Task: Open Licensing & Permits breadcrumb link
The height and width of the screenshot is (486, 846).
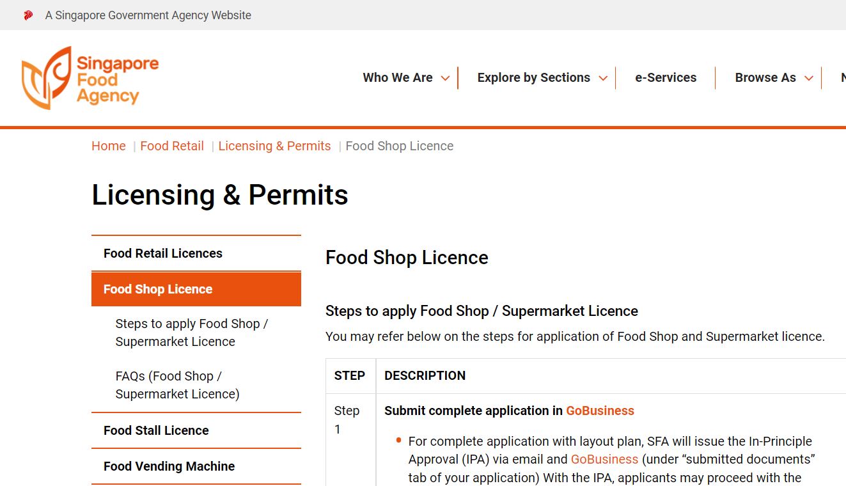Action: click(x=274, y=146)
